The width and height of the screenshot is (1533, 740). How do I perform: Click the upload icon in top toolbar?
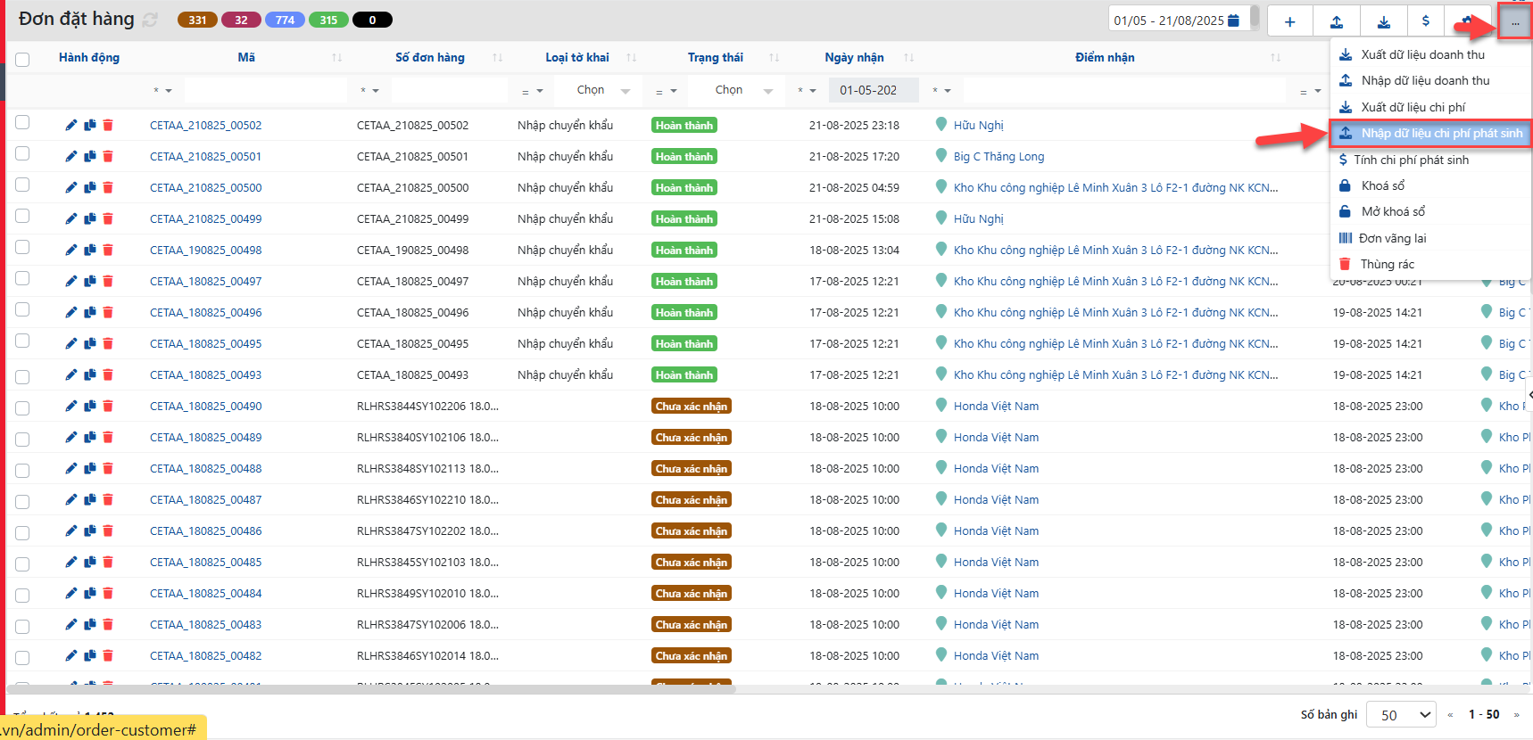1337,21
